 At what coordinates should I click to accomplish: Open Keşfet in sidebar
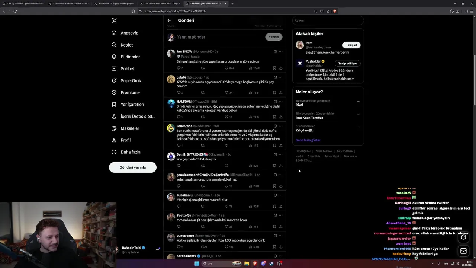(x=122, y=45)
